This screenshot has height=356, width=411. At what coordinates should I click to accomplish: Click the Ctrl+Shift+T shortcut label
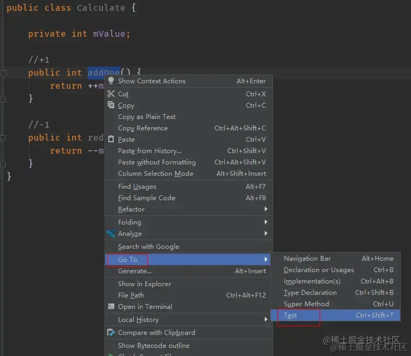click(375, 315)
